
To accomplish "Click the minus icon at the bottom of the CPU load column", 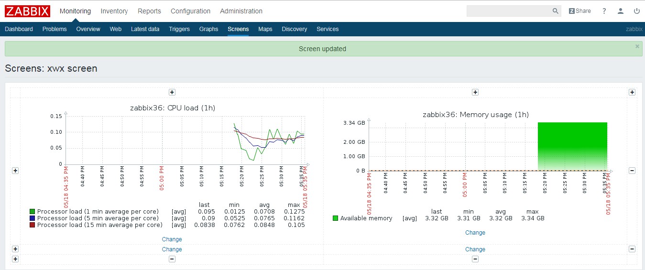I will coord(172,259).
